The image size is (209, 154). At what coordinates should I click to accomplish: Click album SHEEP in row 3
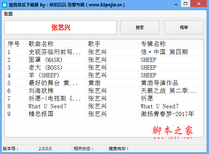click(x=148, y=68)
